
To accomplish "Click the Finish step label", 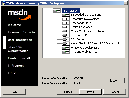I will 12,73.
